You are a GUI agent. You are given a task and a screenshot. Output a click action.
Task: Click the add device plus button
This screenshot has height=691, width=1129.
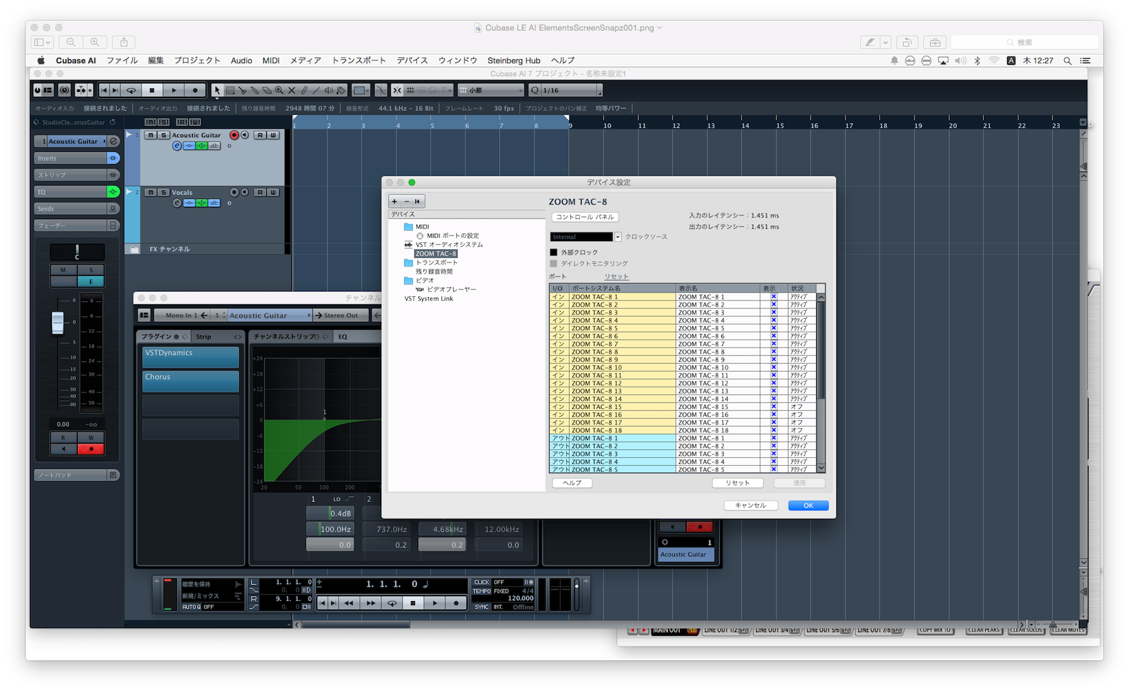click(395, 201)
